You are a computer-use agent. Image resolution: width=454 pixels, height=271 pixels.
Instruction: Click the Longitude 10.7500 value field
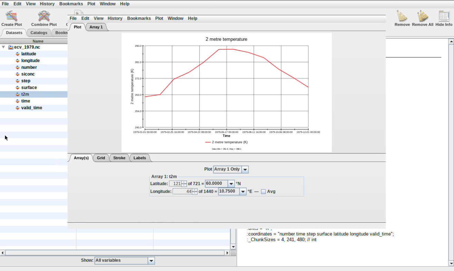pos(229,192)
